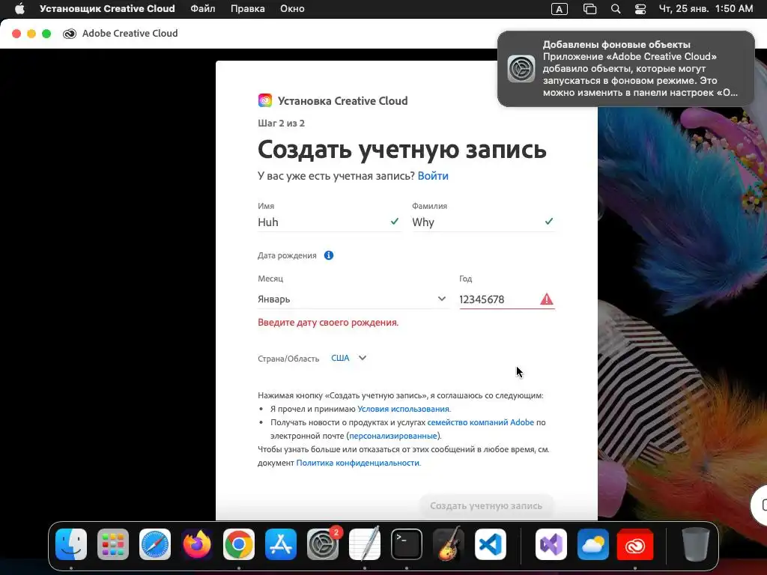Click the Adobe Creative Cloud title bar icon
Image resolution: width=767 pixels, height=575 pixels.
(70, 33)
